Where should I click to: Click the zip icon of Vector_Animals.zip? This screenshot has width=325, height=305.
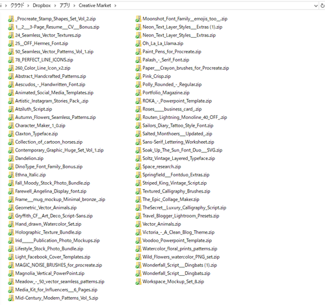point(138,224)
